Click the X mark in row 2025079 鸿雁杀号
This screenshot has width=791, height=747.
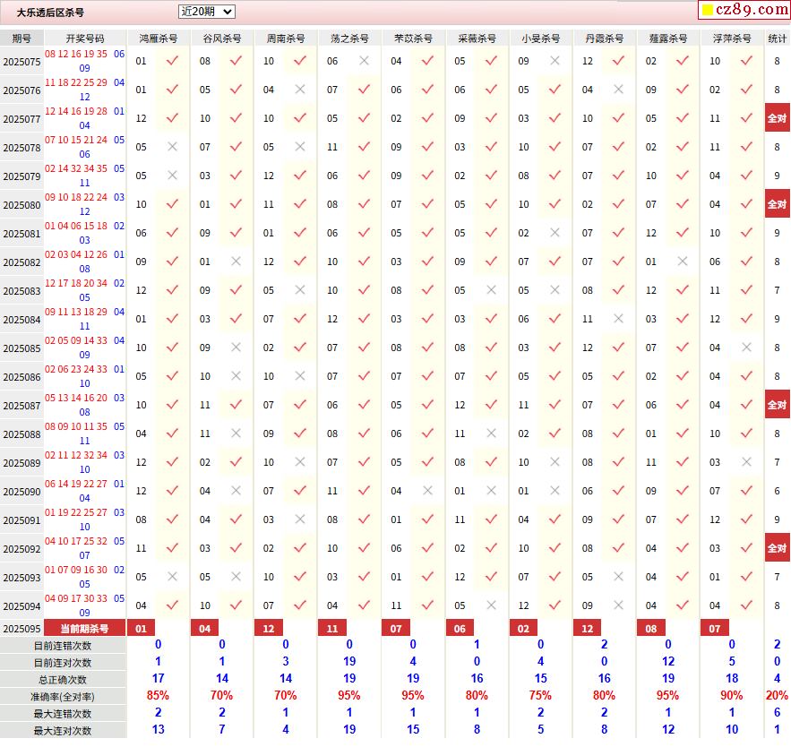point(173,176)
